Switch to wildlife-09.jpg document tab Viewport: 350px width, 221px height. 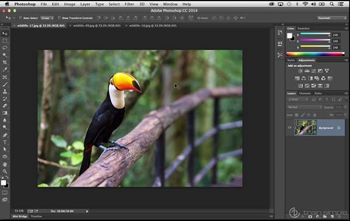(97, 26)
